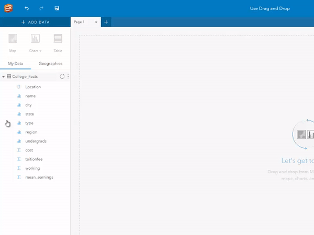Click the cost field sigma icon
Screen dimensions: 314x235
[19, 150]
